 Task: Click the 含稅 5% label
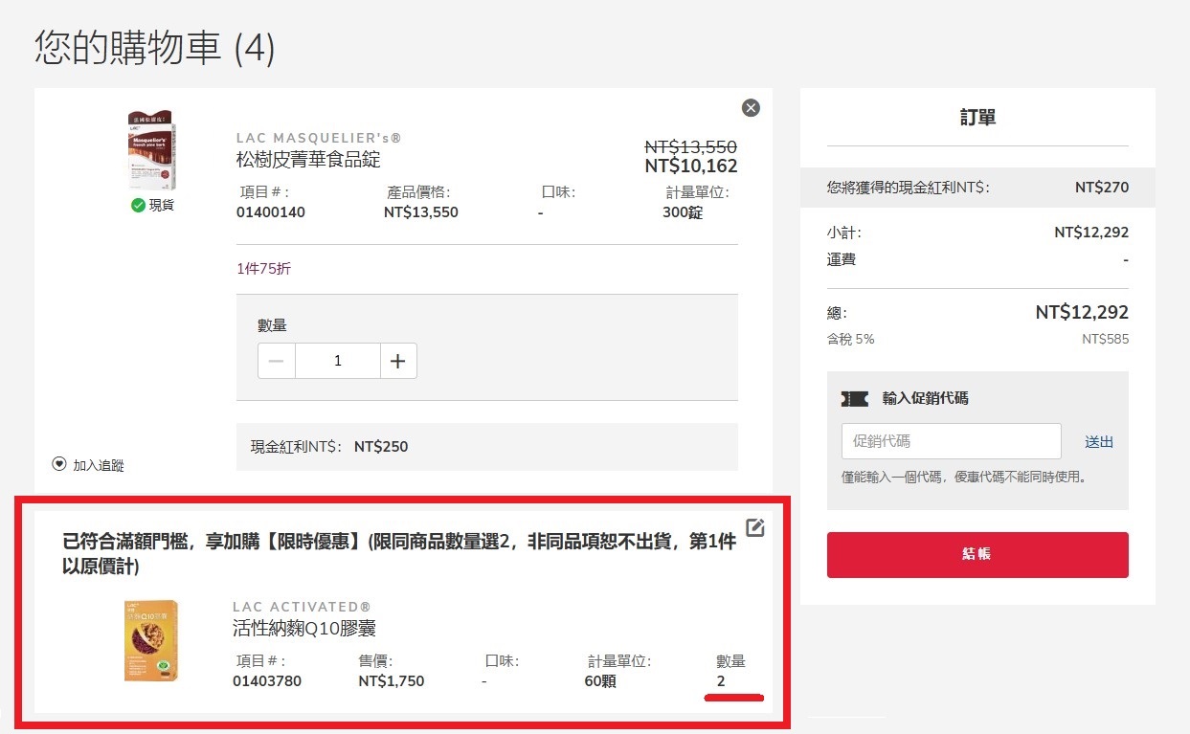[850, 339]
